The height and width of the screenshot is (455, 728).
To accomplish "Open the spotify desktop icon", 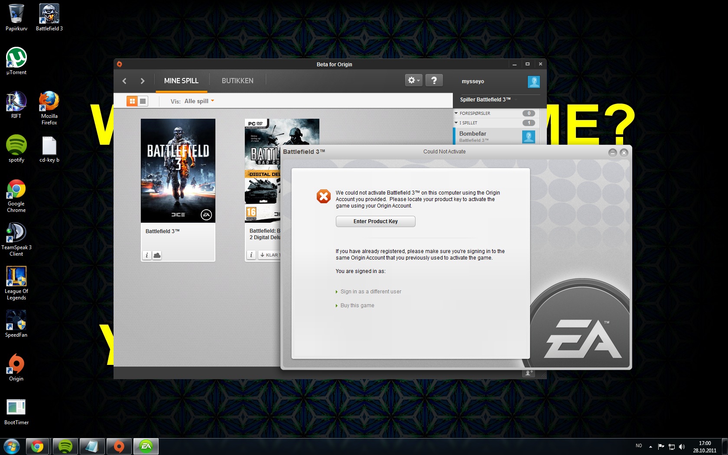I will coord(16,149).
